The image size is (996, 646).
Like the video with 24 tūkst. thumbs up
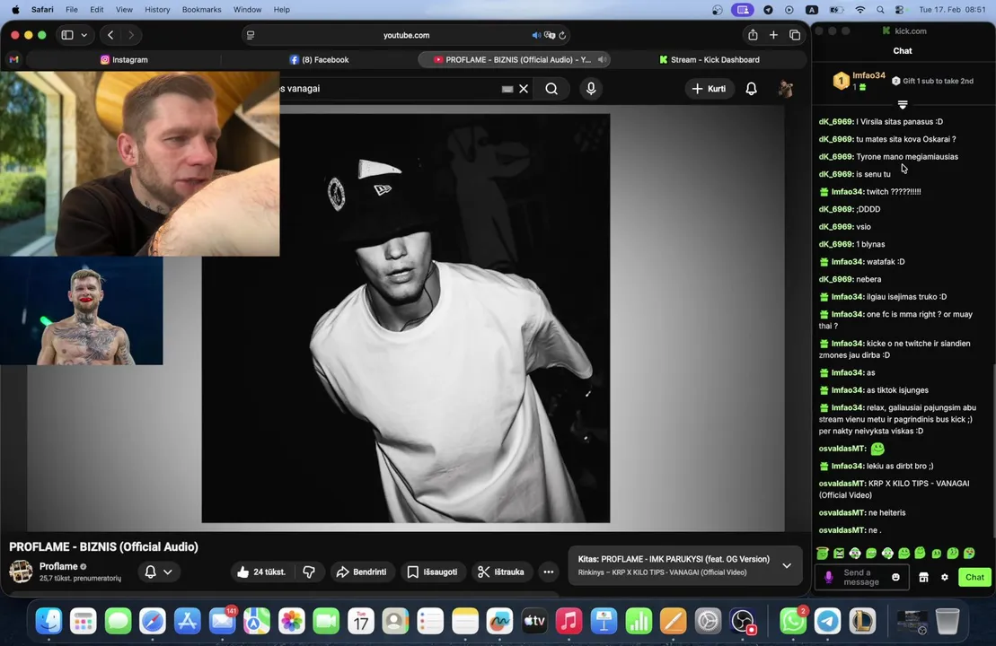coord(261,572)
